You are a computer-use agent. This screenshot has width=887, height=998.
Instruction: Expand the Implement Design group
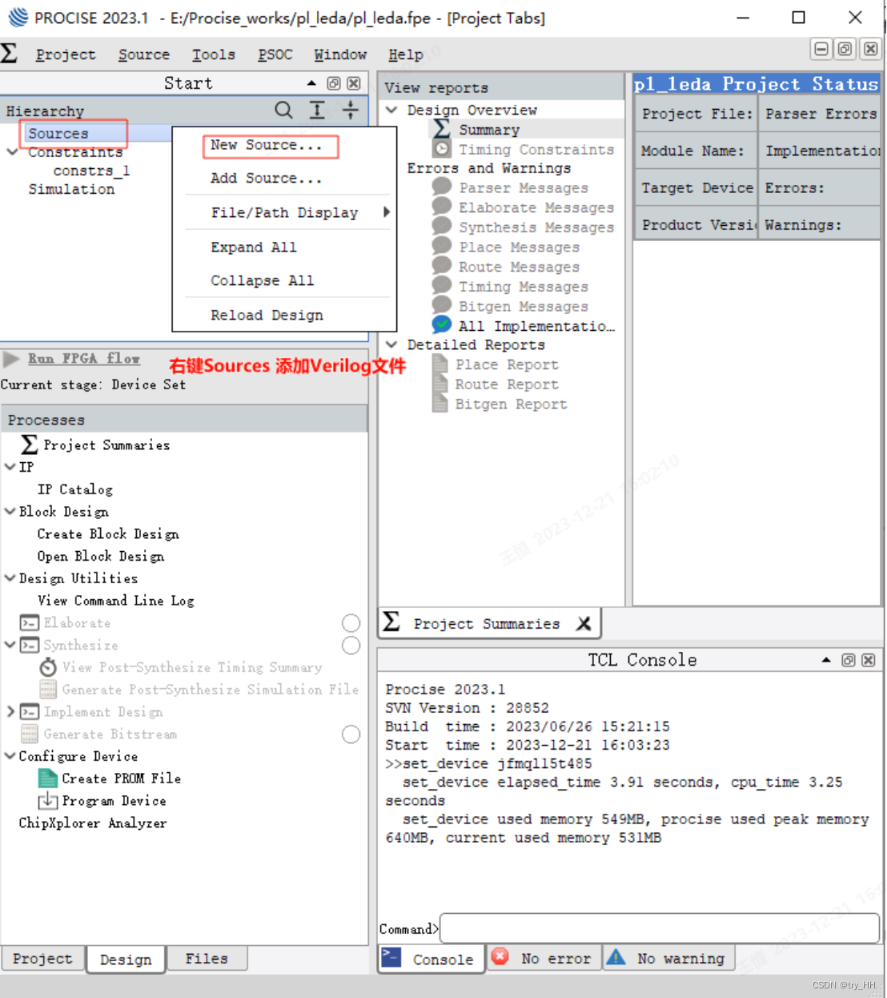[10, 711]
